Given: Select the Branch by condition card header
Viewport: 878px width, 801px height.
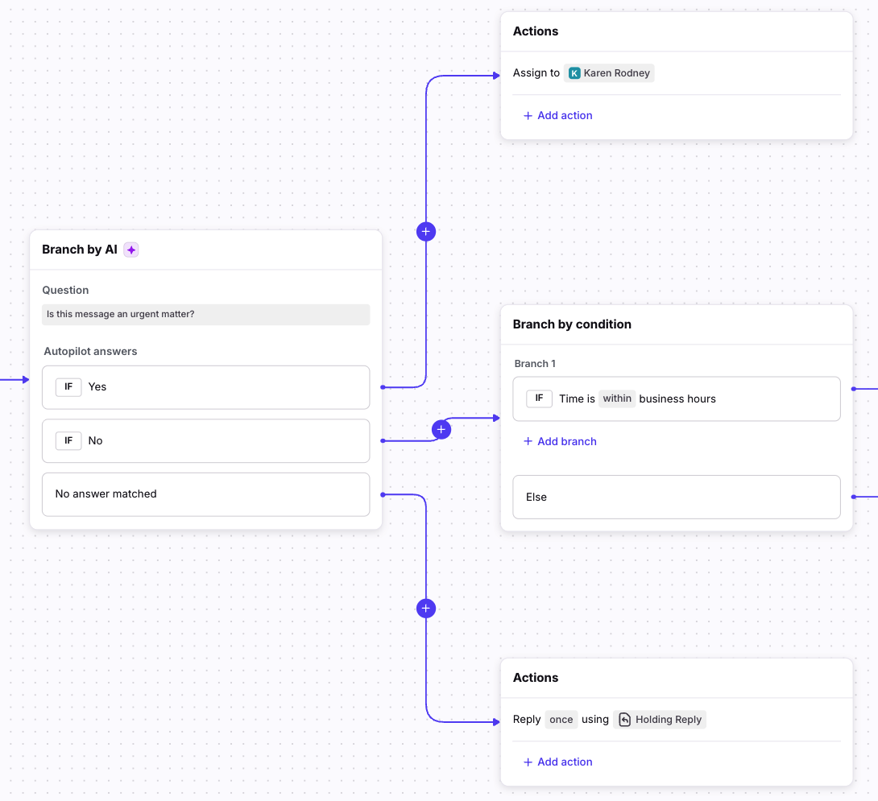Looking at the screenshot, I should pyautogui.click(x=676, y=324).
